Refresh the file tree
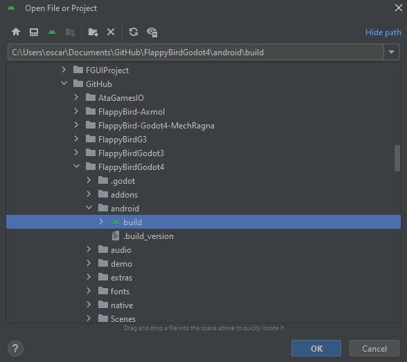The height and width of the screenshot is (362, 407). click(134, 32)
